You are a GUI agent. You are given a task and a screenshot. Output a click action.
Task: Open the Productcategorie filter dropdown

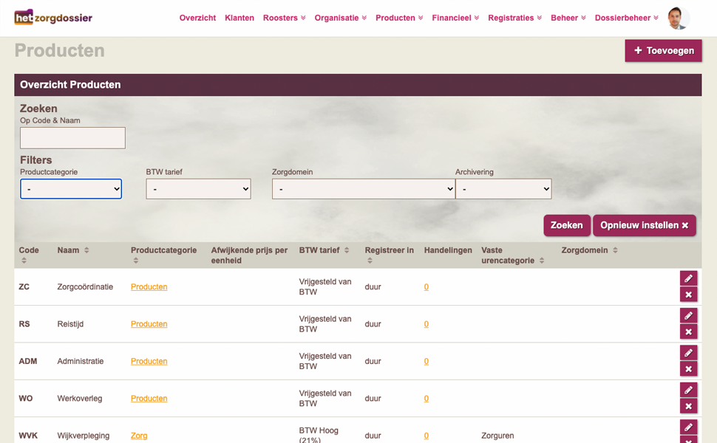pyautogui.click(x=71, y=189)
